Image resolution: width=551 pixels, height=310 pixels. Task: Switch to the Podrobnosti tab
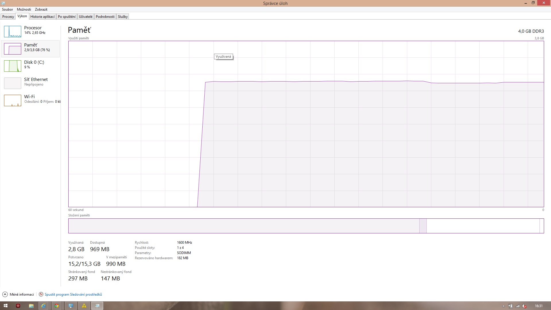(x=105, y=17)
